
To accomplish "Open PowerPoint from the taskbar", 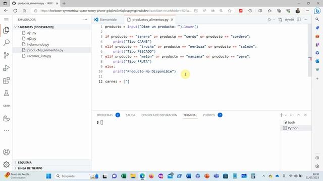I will tap(207, 176).
